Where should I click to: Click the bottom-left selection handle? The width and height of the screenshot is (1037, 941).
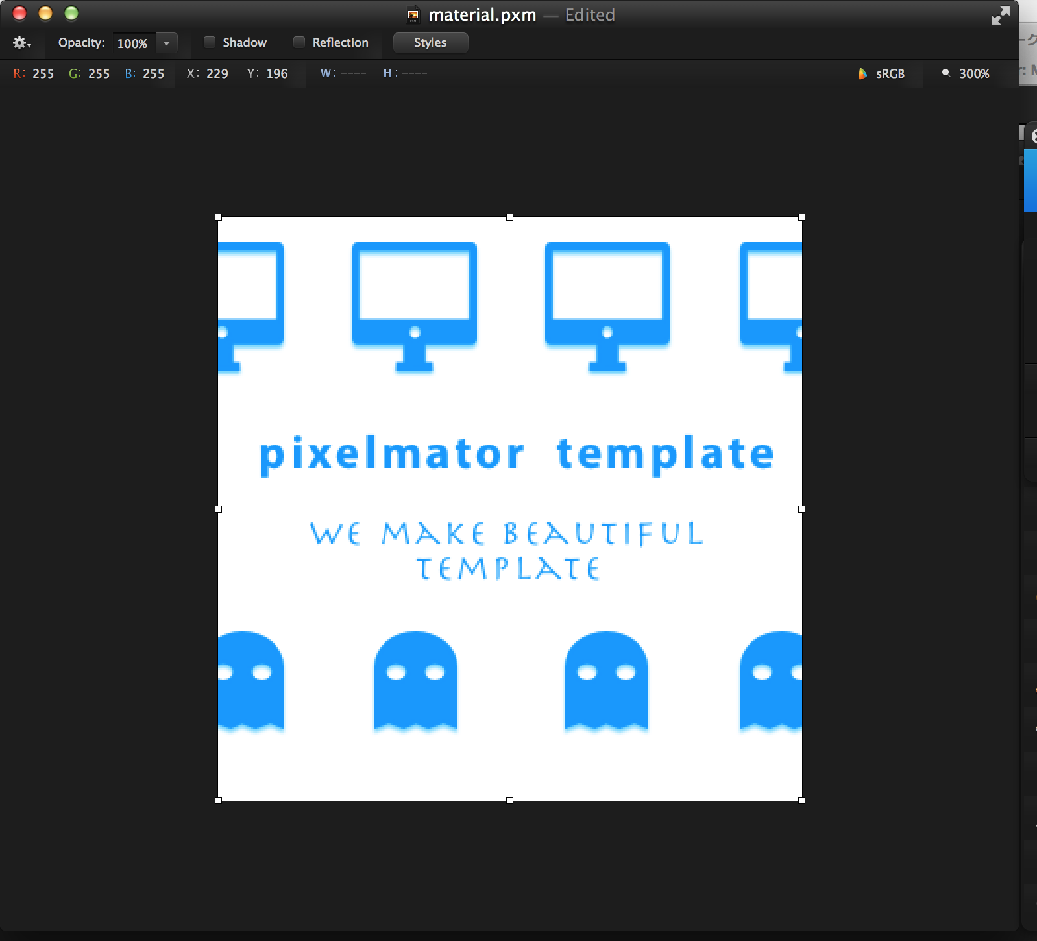point(219,800)
